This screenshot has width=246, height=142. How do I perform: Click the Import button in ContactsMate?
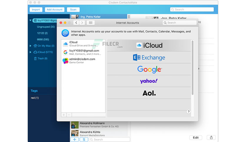click(36, 10)
